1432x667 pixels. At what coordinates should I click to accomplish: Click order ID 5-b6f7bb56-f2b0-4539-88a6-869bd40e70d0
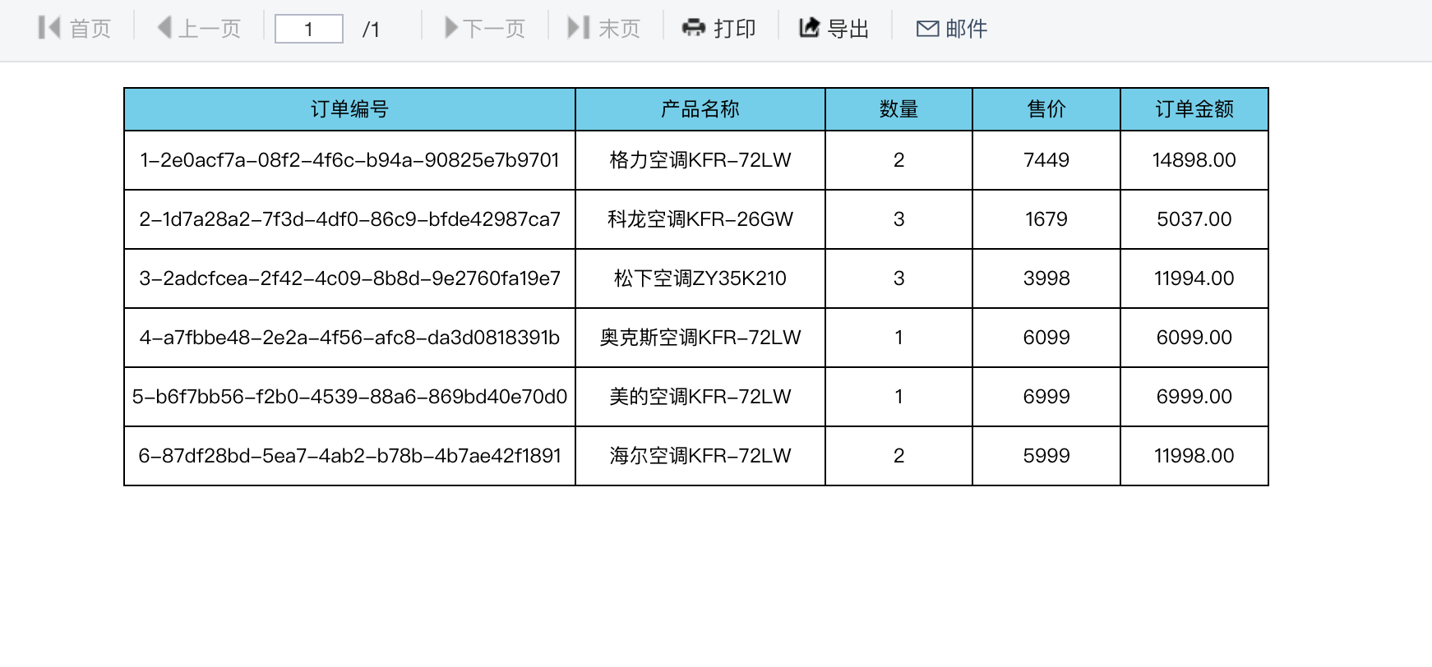350,397
